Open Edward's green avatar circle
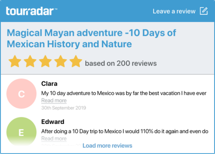 tap(21, 132)
